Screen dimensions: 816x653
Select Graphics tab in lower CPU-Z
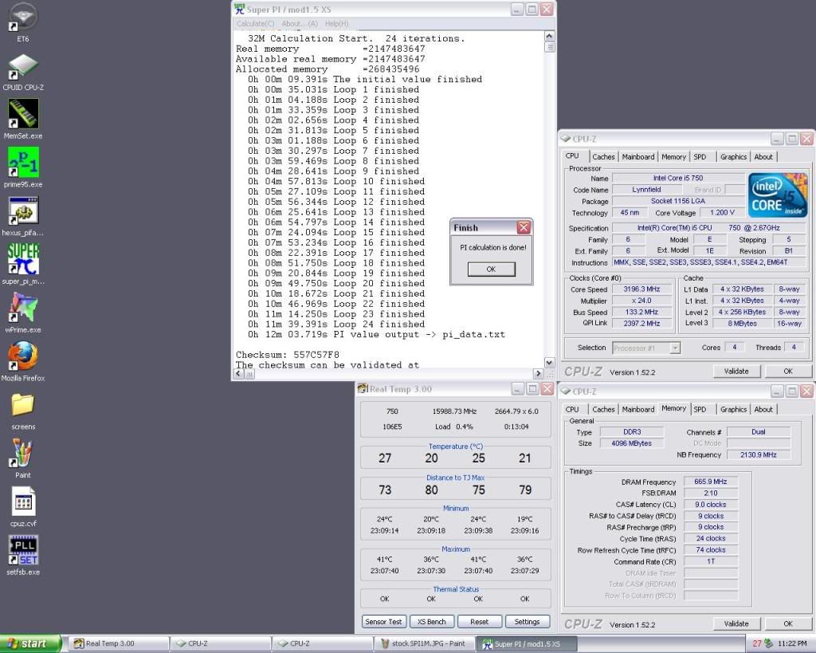733,409
